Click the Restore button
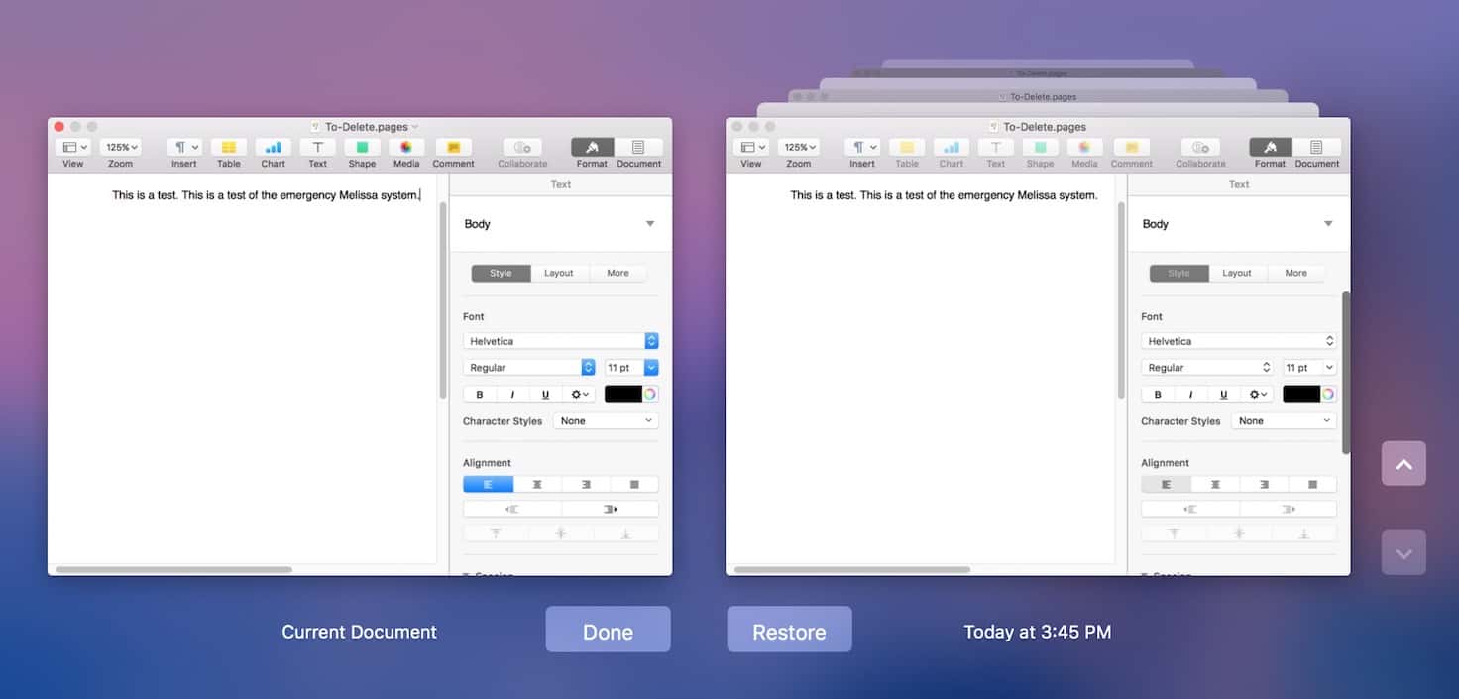 (x=789, y=630)
